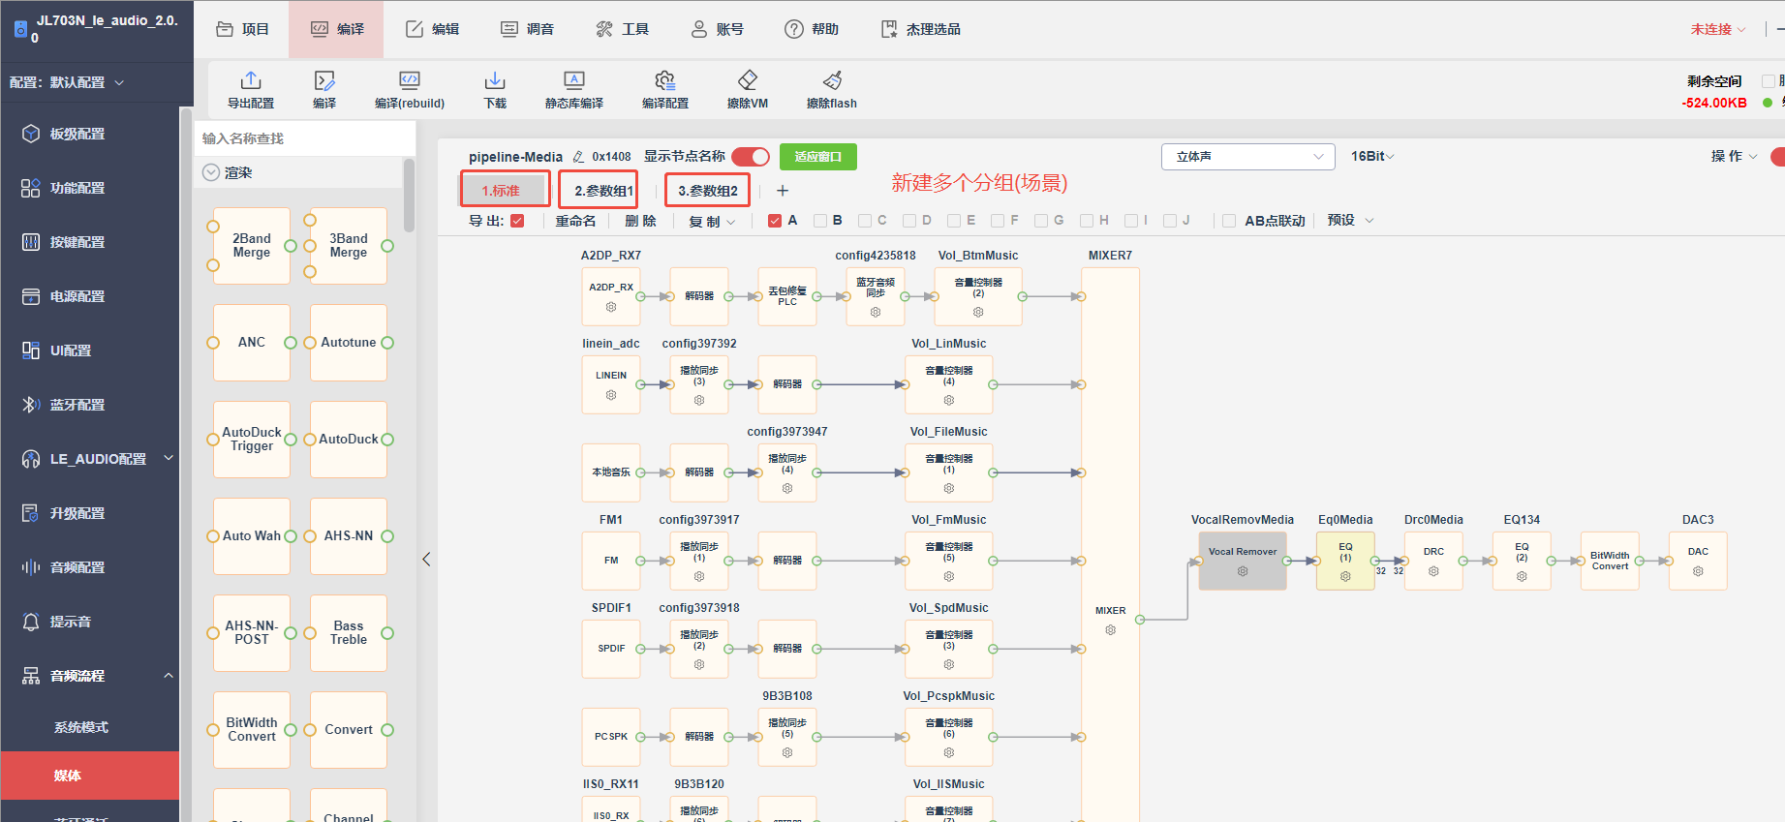Uncheck the A group checkbox

click(775, 221)
